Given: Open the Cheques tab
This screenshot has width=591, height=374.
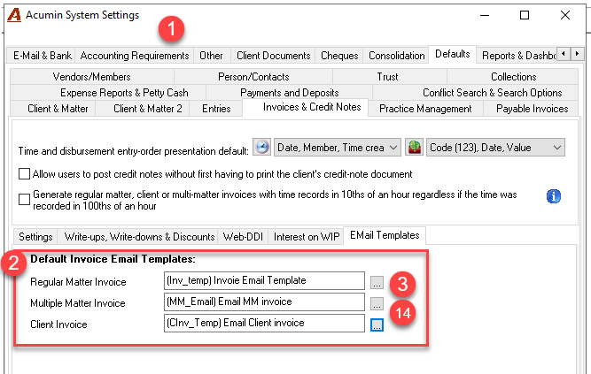Looking at the screenshot, I should (x=339, y=56).
